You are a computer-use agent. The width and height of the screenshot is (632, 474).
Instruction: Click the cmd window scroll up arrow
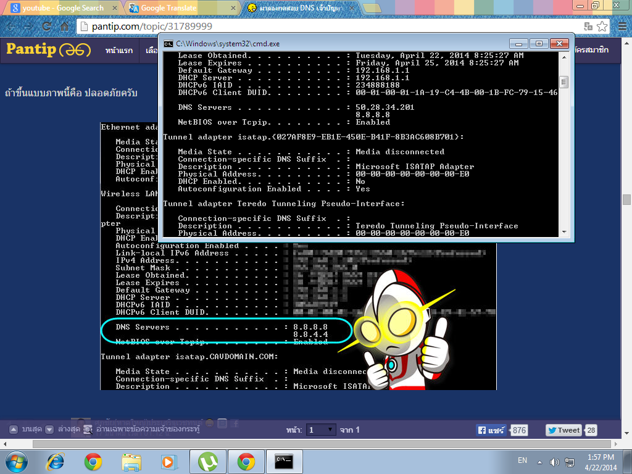[564, 57]
